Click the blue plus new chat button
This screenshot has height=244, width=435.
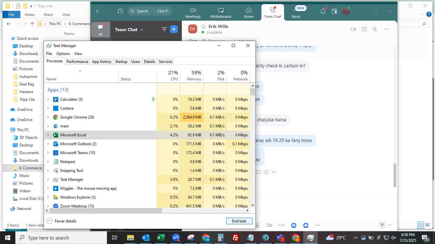point(174,29)
